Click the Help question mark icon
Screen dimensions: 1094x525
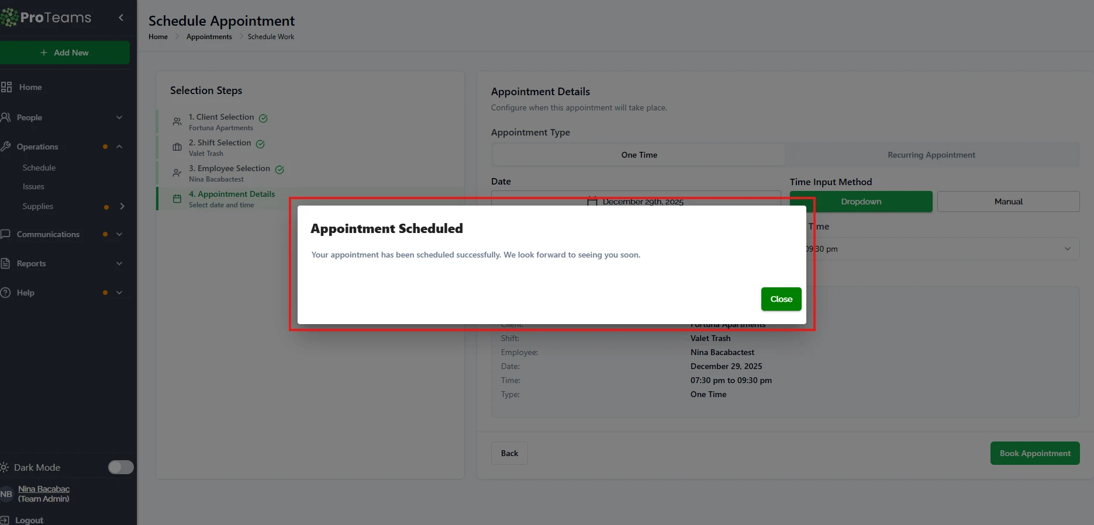click(x=6, y=293)
